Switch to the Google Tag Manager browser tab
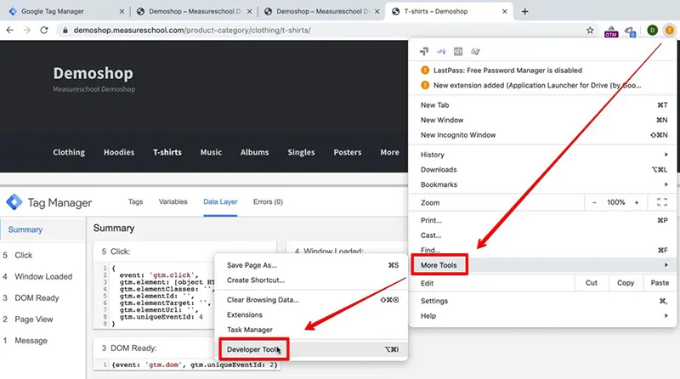The height and width of the screenshot is (379, 680). 65,12
